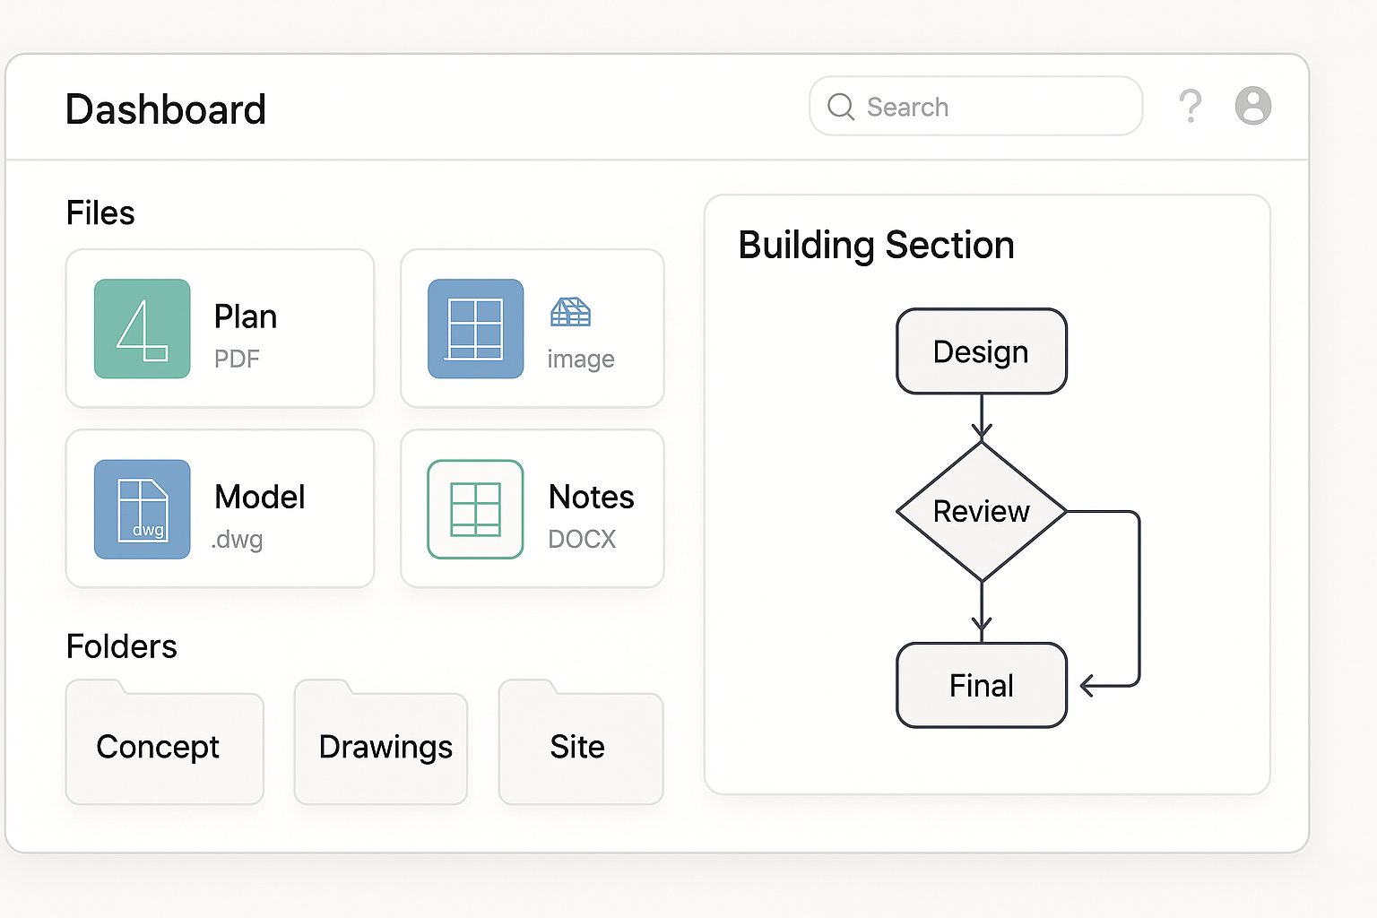Open the Drawings folder
Viewport: 1377px width, 918px height.
click(381, 744)
